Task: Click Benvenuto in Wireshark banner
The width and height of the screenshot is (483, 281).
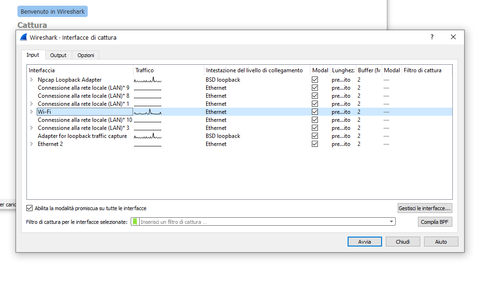Action: pyautogui.click(x=53, y=11)
